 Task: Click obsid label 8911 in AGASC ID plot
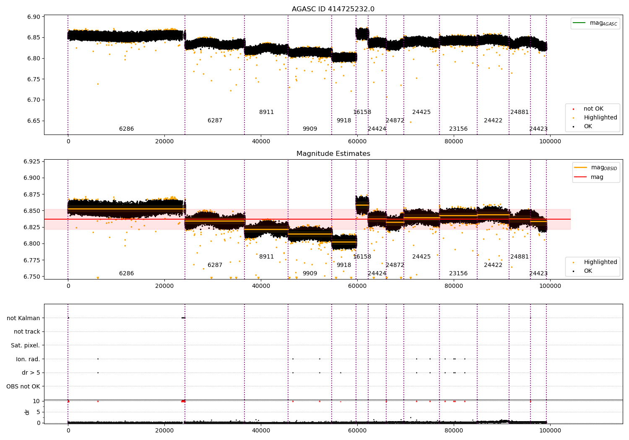tap(266, 112)
